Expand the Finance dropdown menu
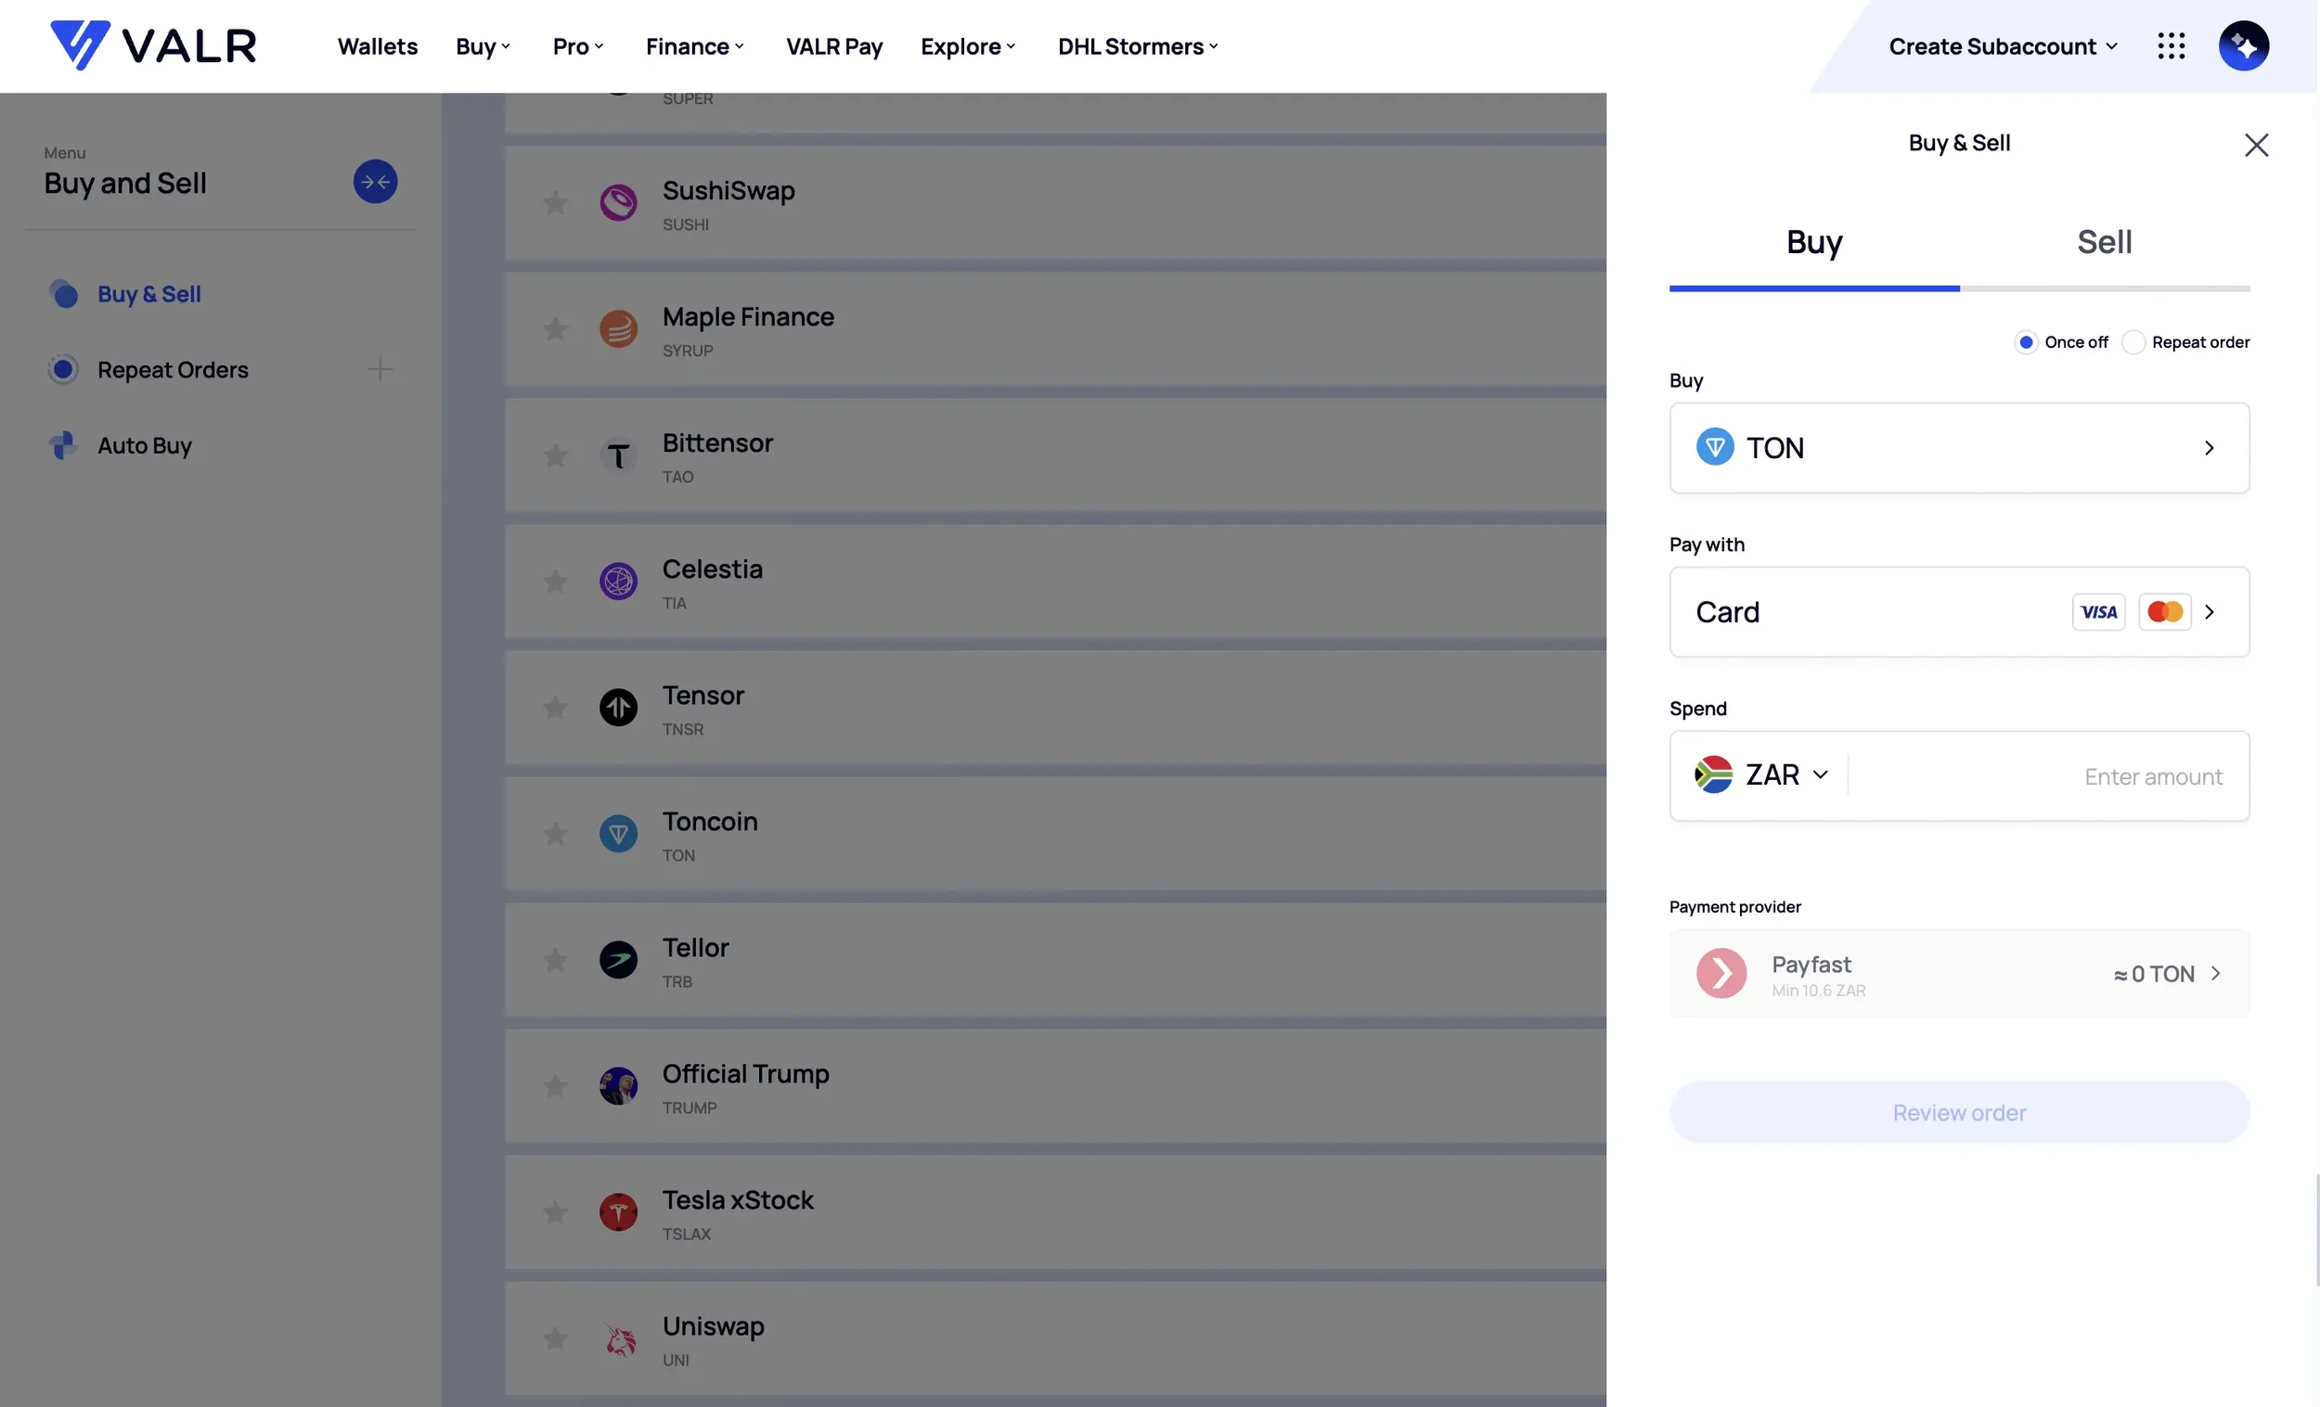The width and height of the screenshot is (2320, 1407). [x=695, y=46]
